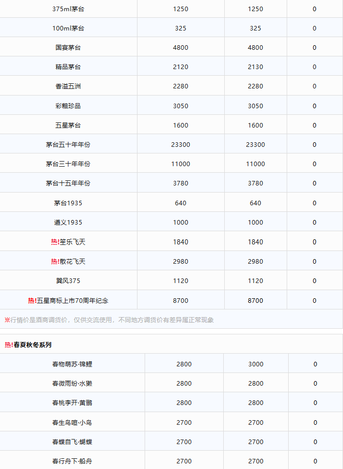Click the 春蝶自飞·蝴蝶 product name
Image resolution: width=343 pixels, height=469 pixels.
click(x=72, y=442)
